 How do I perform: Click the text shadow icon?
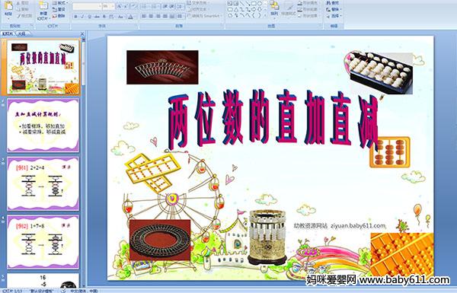(104, 17)
